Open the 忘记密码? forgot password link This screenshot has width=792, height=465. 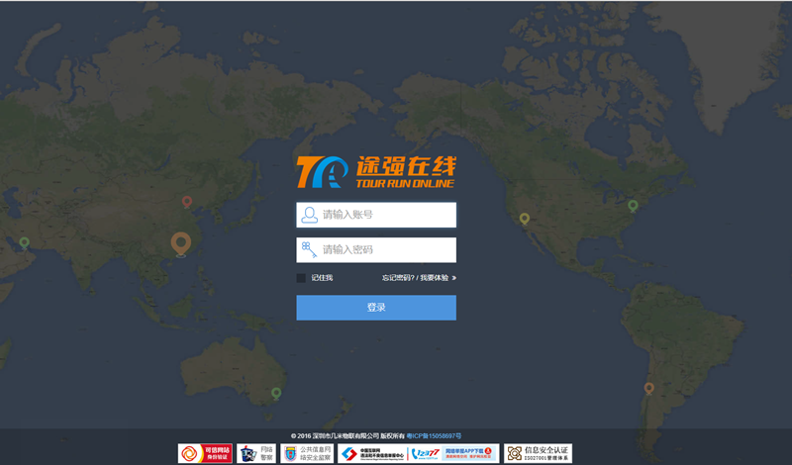click(398, 278)
